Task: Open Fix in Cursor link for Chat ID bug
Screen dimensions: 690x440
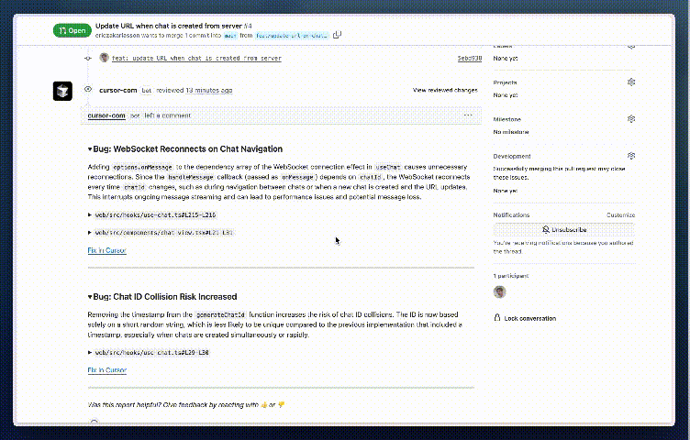Action: tap(107, 370)
